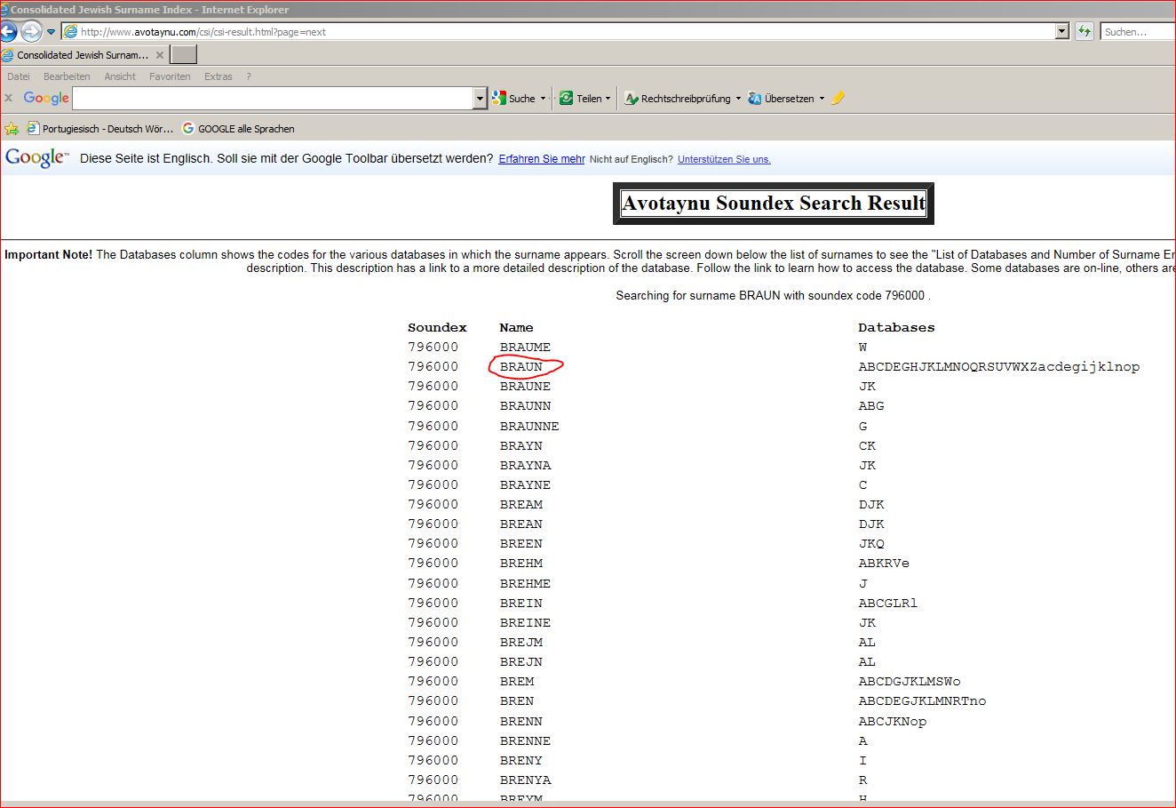
Task: Select the Consolidated Jewish Surname tab
Action: click(83, 55)
